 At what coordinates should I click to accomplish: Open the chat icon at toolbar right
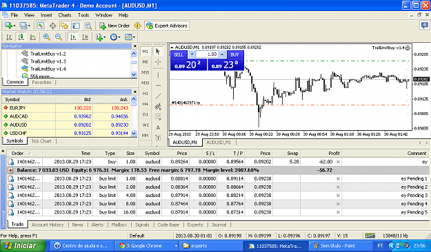click(425, 25)
